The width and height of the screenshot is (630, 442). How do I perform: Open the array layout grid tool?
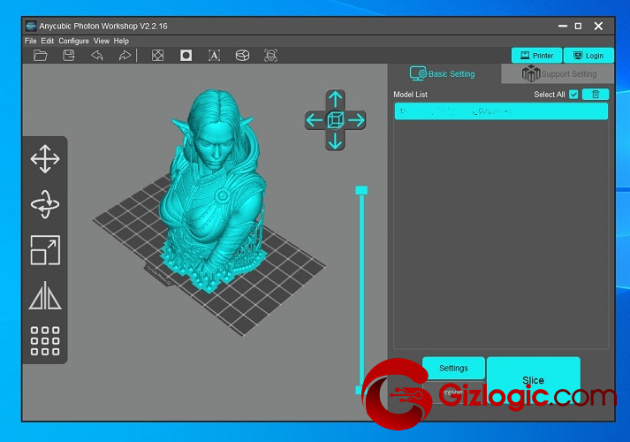45,340
